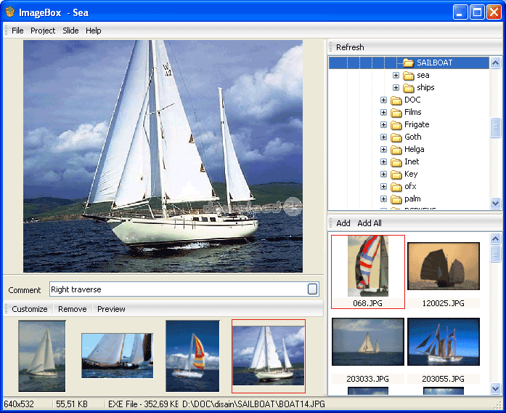Viewport: 506px width, 413px height.
Task: Click the Refresh button
Action: 350,47
